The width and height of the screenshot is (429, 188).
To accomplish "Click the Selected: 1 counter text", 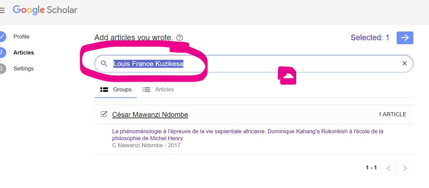I will (x=370, y=37).
